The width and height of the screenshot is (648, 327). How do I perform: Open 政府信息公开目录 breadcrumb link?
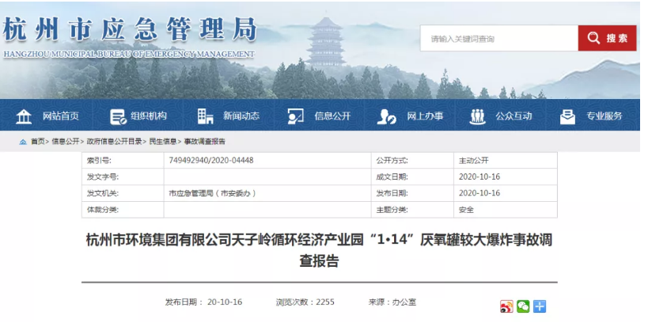pyautogui.click(x=115, y=142)
